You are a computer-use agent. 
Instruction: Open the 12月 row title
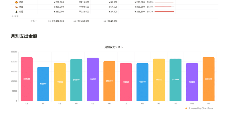21,12
